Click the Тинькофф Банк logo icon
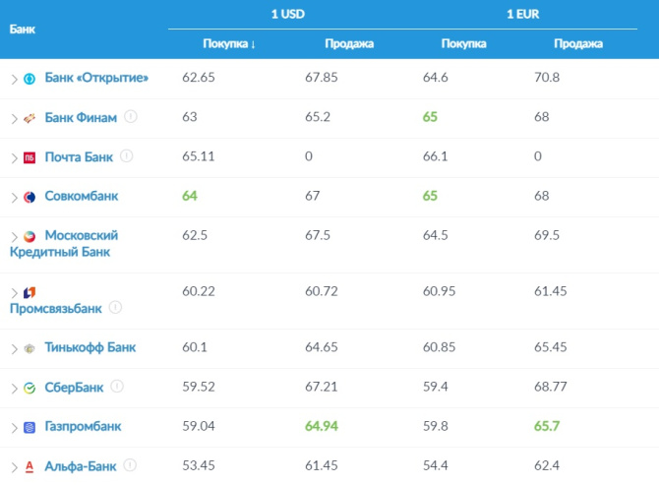 30,348
